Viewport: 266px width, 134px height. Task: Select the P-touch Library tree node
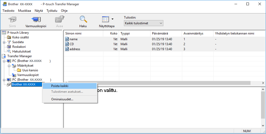[x=18, y=33]
